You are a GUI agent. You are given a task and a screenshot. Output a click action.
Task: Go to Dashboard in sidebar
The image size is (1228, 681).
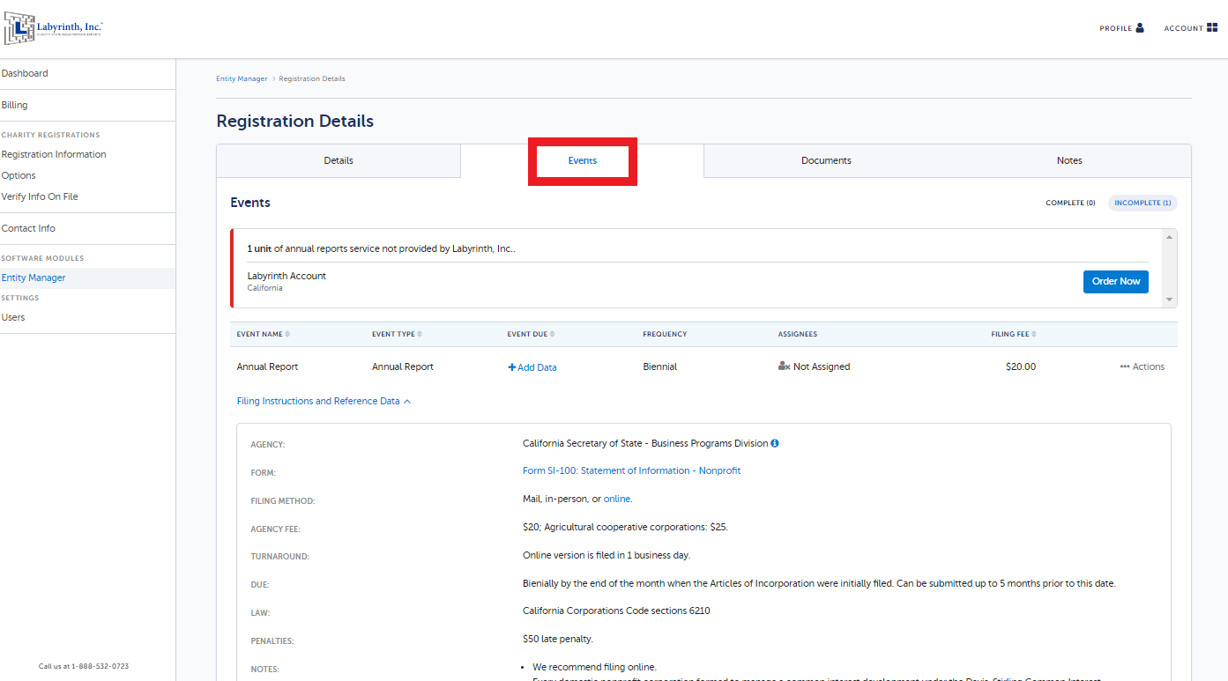point(25,73)
